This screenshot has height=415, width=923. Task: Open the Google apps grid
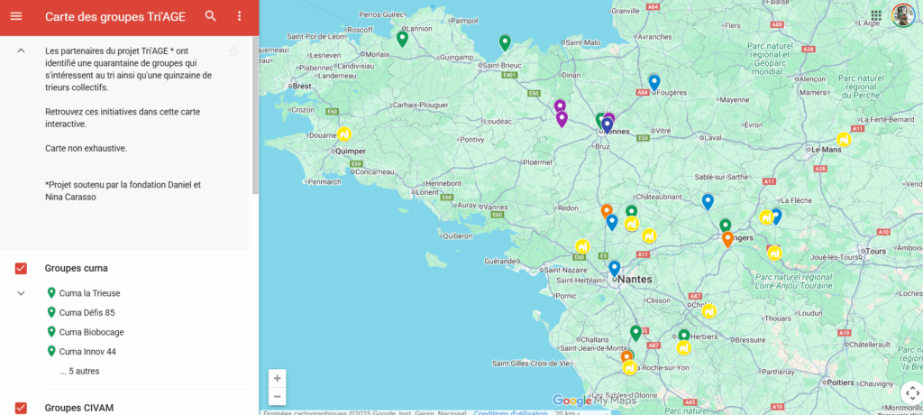[876, 15]
